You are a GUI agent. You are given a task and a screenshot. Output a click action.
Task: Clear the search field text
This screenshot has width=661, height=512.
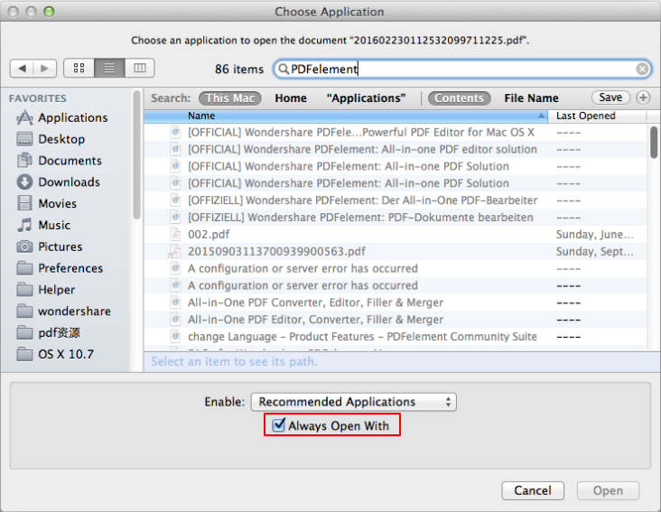point(642,69)
